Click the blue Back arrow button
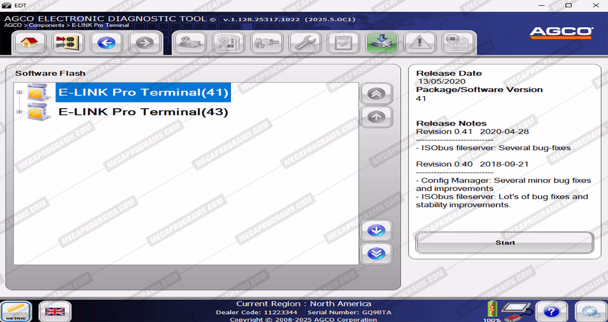 tap(106, 43)
